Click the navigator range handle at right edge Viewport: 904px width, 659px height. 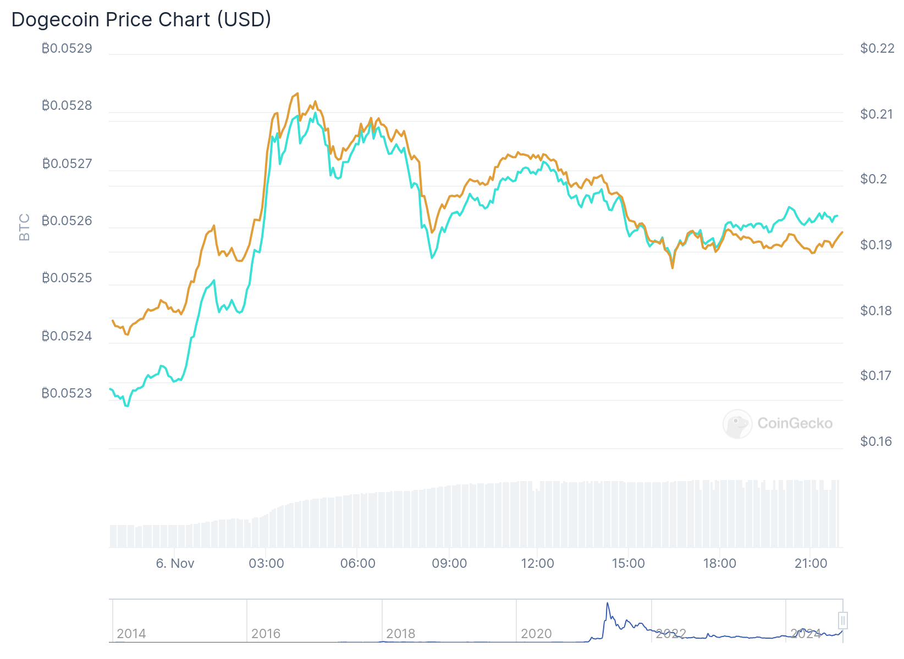(842, 621)
